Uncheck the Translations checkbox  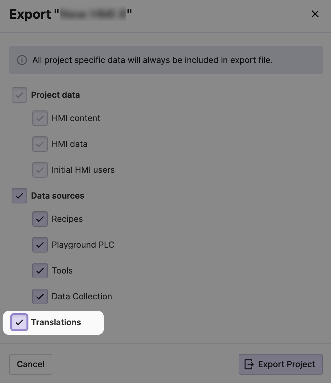19,322
